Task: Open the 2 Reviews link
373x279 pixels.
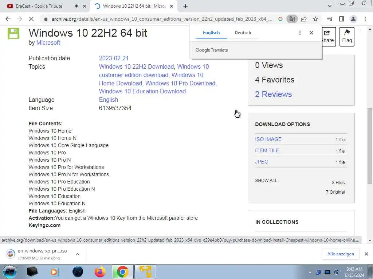Action: [x=273, y=94]
